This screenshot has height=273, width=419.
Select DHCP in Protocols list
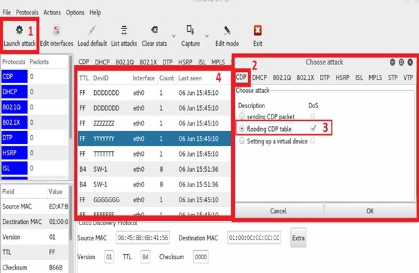[x=15, y=91]
